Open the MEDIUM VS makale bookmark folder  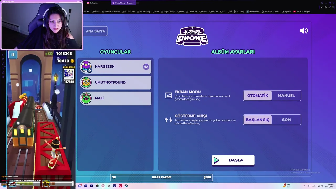(111, 12)
